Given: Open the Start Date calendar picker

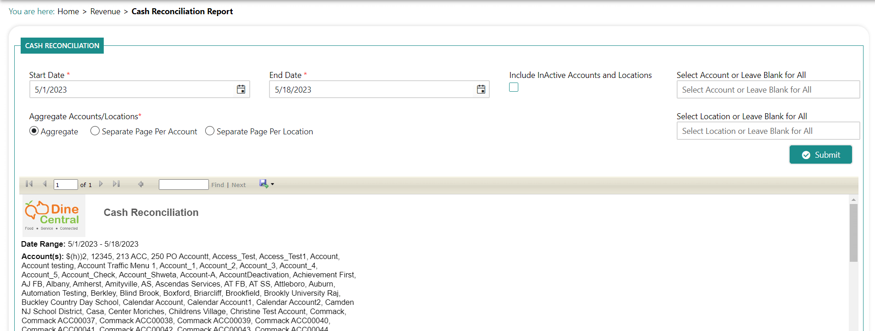Looking at the screenshot, I should point(241,89).
